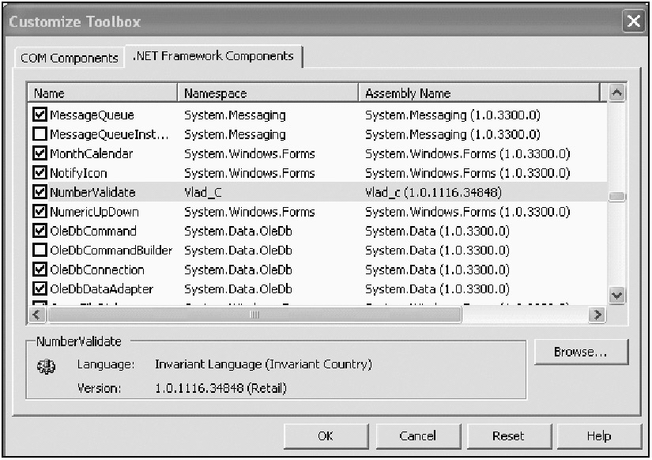
Task: Enable the MessageQueueInstaller checkbox
Action: tap(40, 134)
